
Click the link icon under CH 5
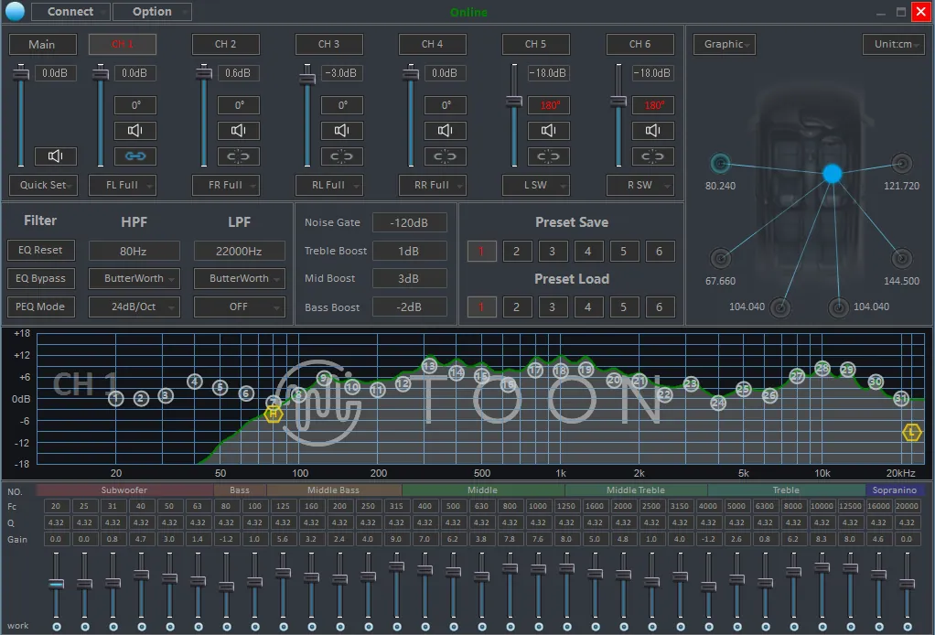tap(549, 156)
